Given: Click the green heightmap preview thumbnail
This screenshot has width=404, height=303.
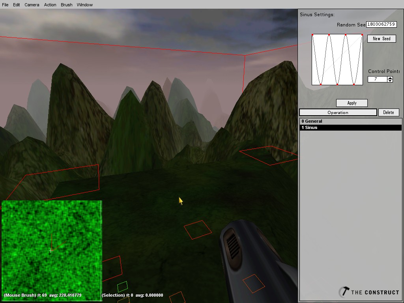Looking at the screenshot, I should pos(52,251).
